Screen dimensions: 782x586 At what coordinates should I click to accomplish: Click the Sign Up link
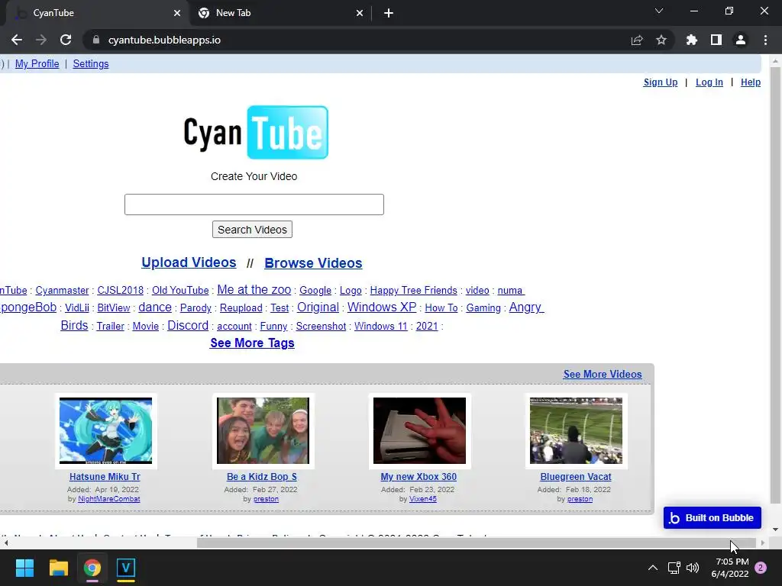click(661, 82)
